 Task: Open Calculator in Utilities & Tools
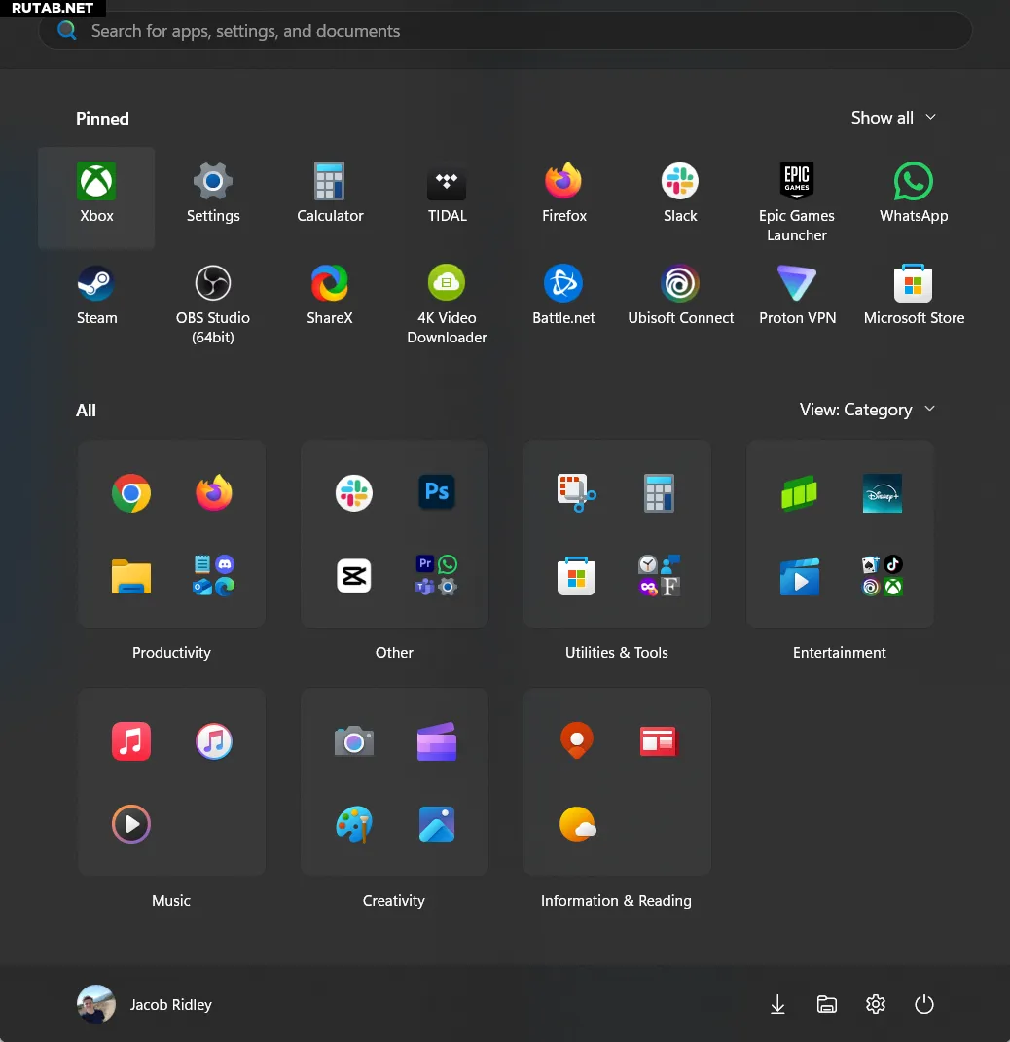[x=659, y=493]
